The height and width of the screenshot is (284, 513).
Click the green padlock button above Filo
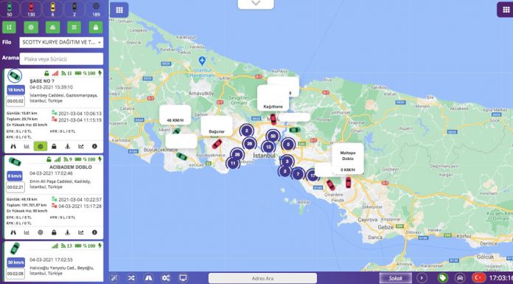pos(96,27)
